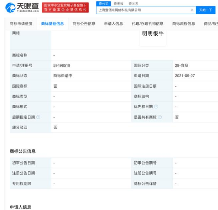The height and width of the screenshot is (210, 218).
Task: Go to the 商标公告信息 tab
Action: [x=84, y=24]
